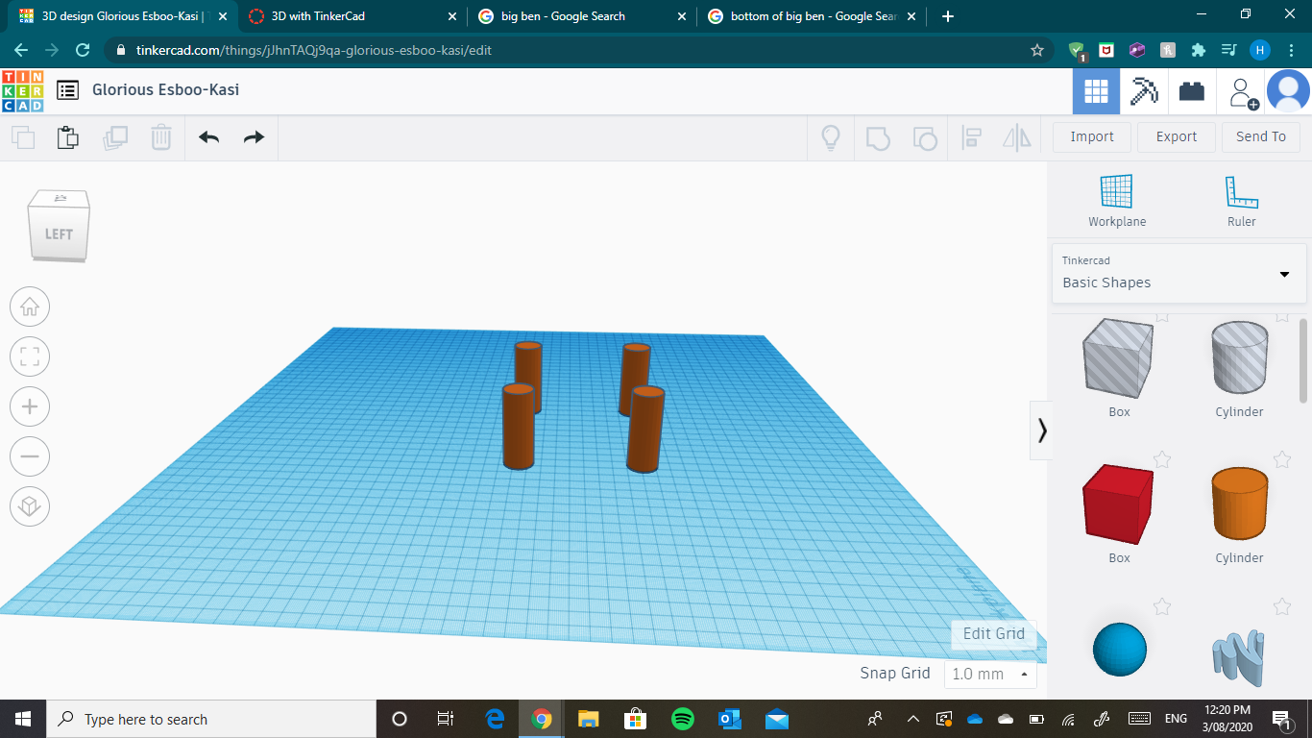The width and height of the screenshot is (1312, 738).
Task: Click the design name Glorious Esboo-Kasi
Action: pyautogui.click(x=165, y=89)
